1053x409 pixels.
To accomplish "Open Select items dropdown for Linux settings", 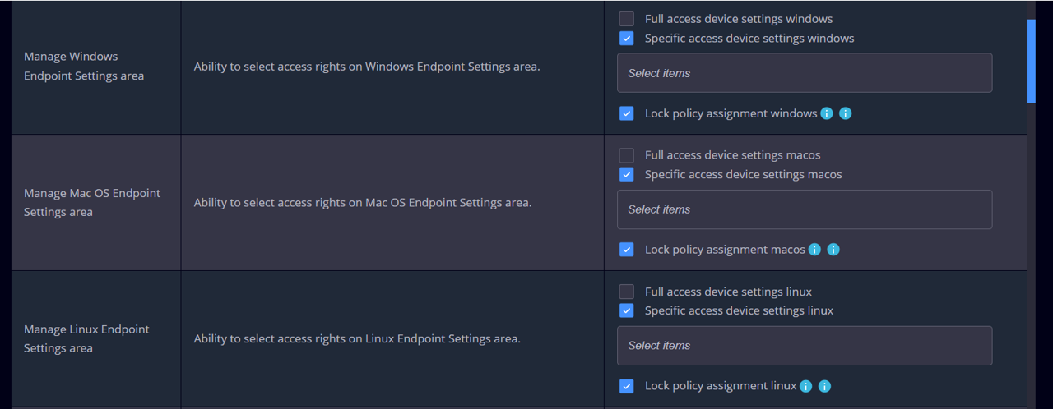I will tap(805, 346).
